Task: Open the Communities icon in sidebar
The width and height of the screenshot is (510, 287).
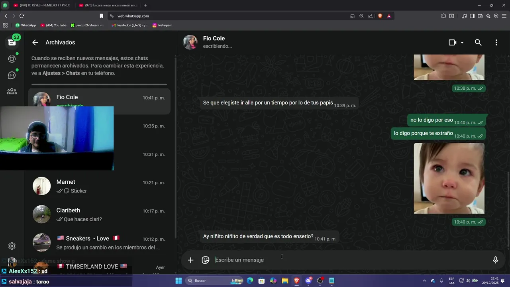Action: click(x=12, y=91)
